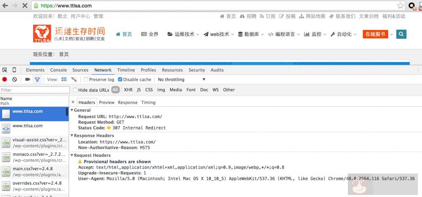Viewport: 422px width, 197px height.
Task: Stop recording network log red button
Action: [x=5, y=80]
